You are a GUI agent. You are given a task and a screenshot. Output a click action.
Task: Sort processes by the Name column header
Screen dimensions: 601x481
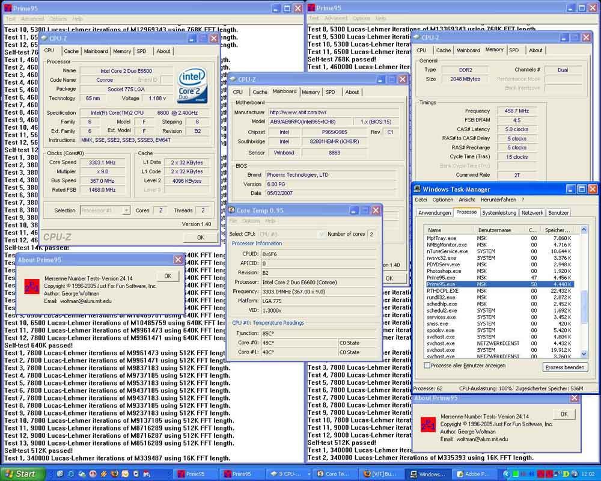(x=449, y=230)
